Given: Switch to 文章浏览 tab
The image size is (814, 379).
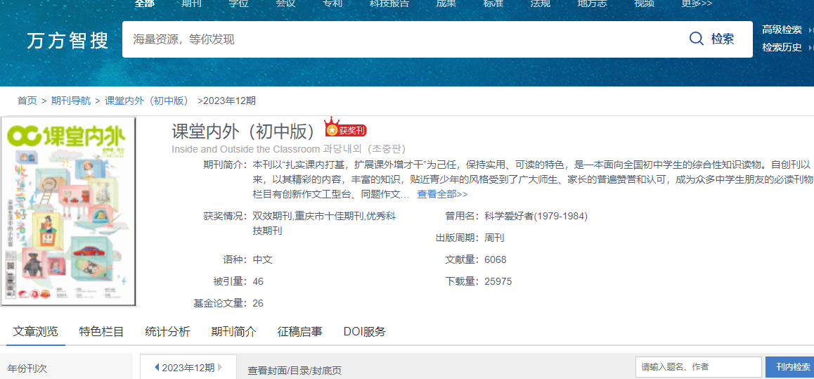Looking at the screenshot, I should (x=35, y=332).
